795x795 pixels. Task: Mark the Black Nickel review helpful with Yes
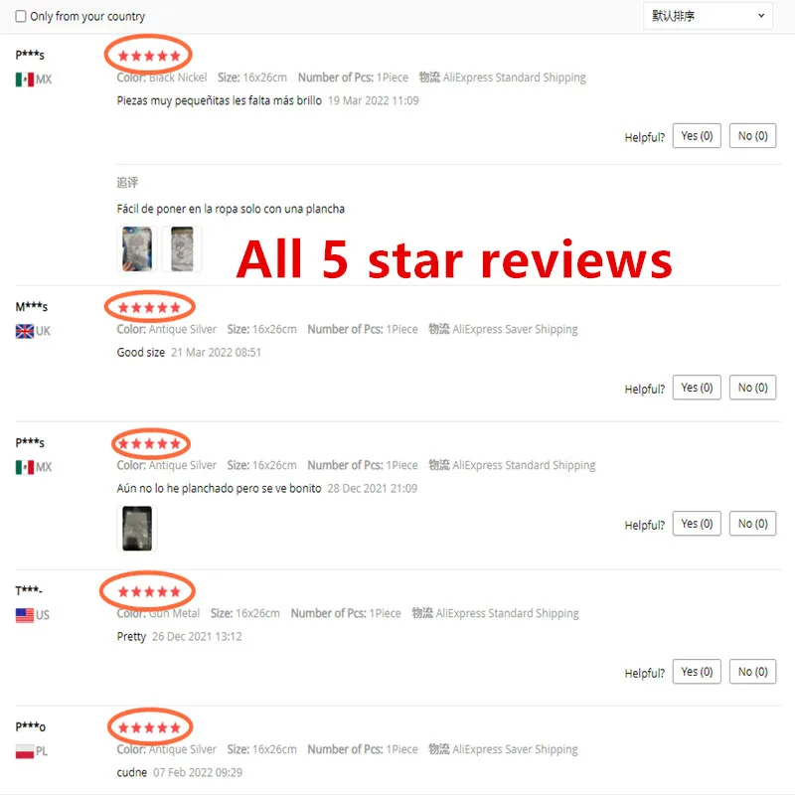pyautogui.click(x=697, y=136)
